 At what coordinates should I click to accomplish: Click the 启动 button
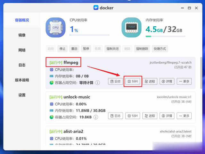51,49
